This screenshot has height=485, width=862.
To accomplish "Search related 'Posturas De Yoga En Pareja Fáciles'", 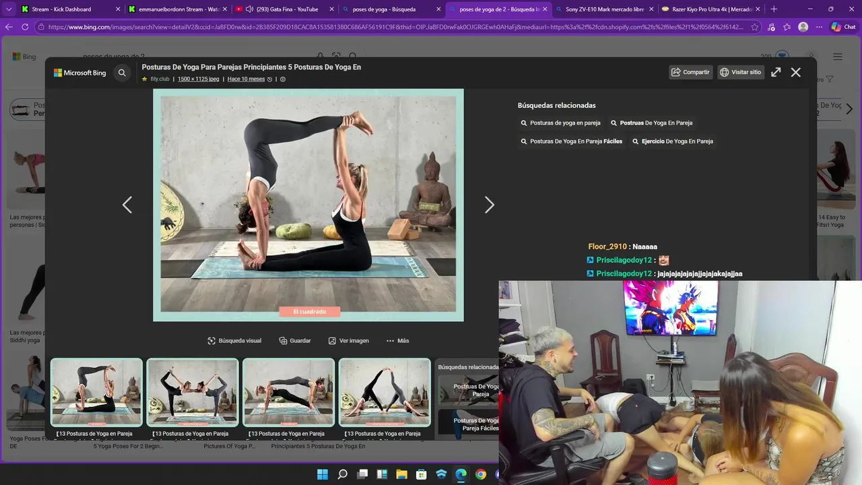I will [x=571, y=141].
